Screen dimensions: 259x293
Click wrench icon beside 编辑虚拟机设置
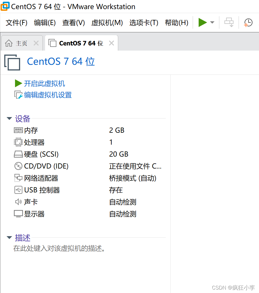tap(18, 95)
